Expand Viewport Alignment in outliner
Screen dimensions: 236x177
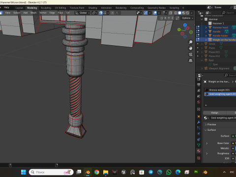point(202,68)
